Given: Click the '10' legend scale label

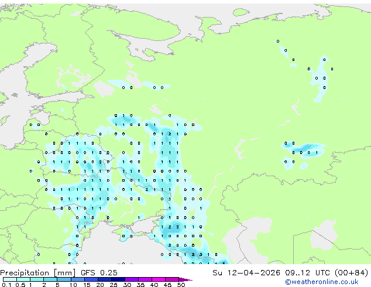Looking at the screenshot, I should pyautogui.click(x=73, y=285).
